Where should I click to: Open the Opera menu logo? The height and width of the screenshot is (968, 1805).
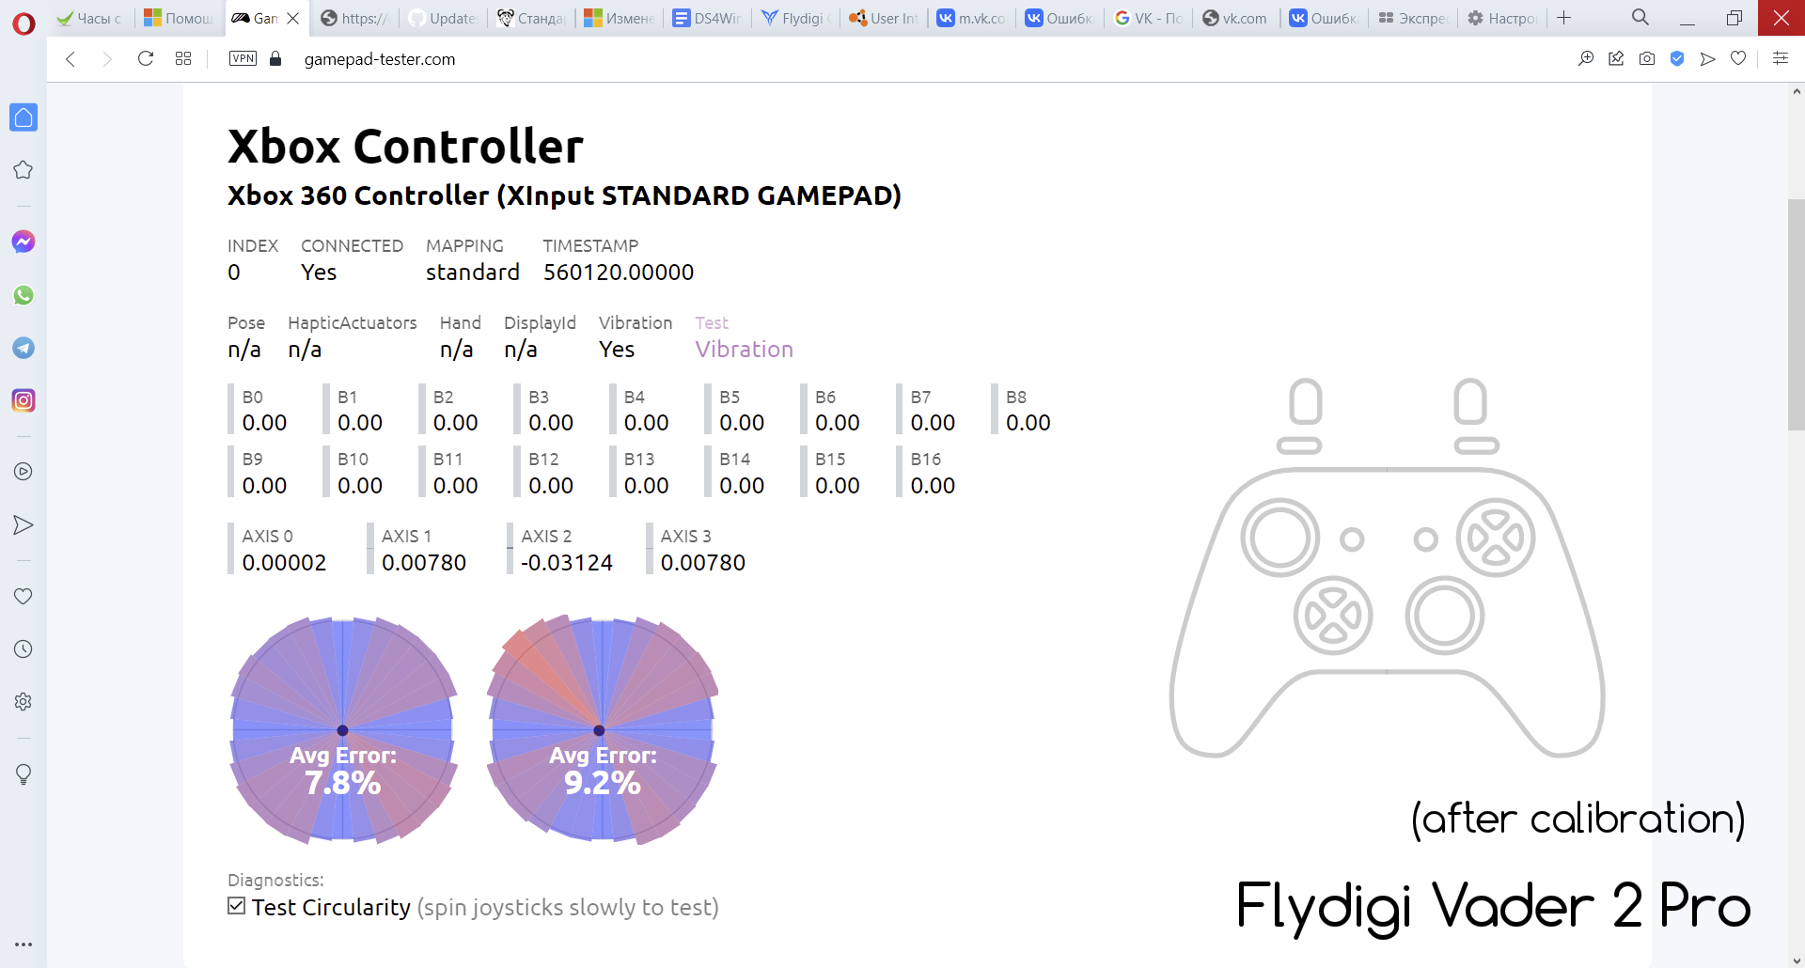click(x=24, y=23)
